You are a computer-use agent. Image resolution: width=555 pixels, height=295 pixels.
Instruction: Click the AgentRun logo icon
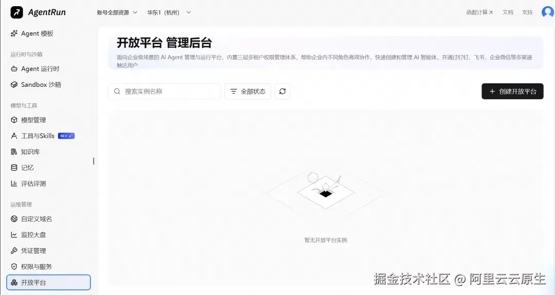point(16,12)
